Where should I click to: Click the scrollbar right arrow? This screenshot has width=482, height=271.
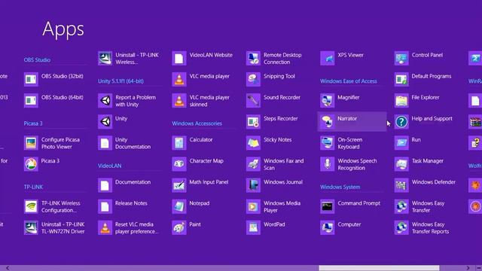468,268
